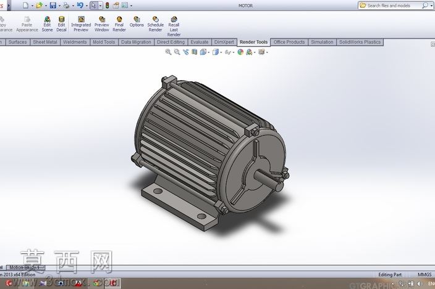This screenshot has height=289, width=435.
Task: Expand View Orientation dropdown arrow
Action: click(x=209, y=52)
